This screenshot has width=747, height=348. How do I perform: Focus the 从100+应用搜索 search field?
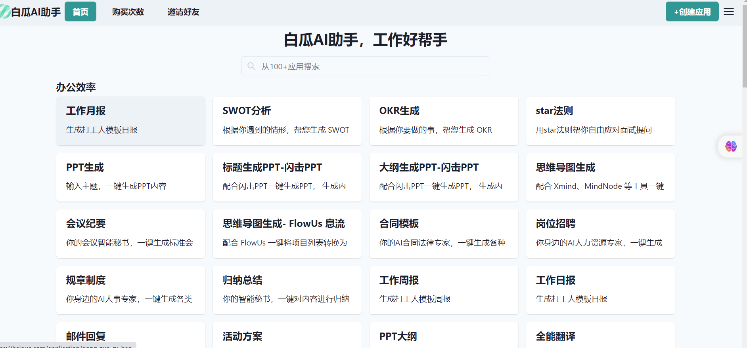(x=369, y=66)
